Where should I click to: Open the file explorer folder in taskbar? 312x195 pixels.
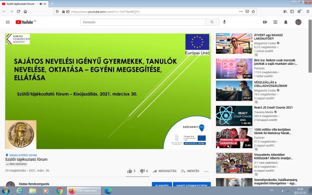[x=33, y=191]
